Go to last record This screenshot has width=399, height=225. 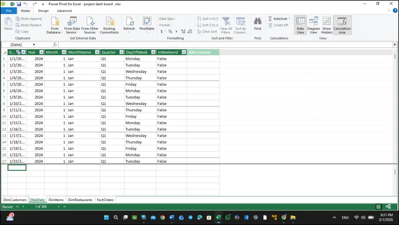click(x=64, y=207)
